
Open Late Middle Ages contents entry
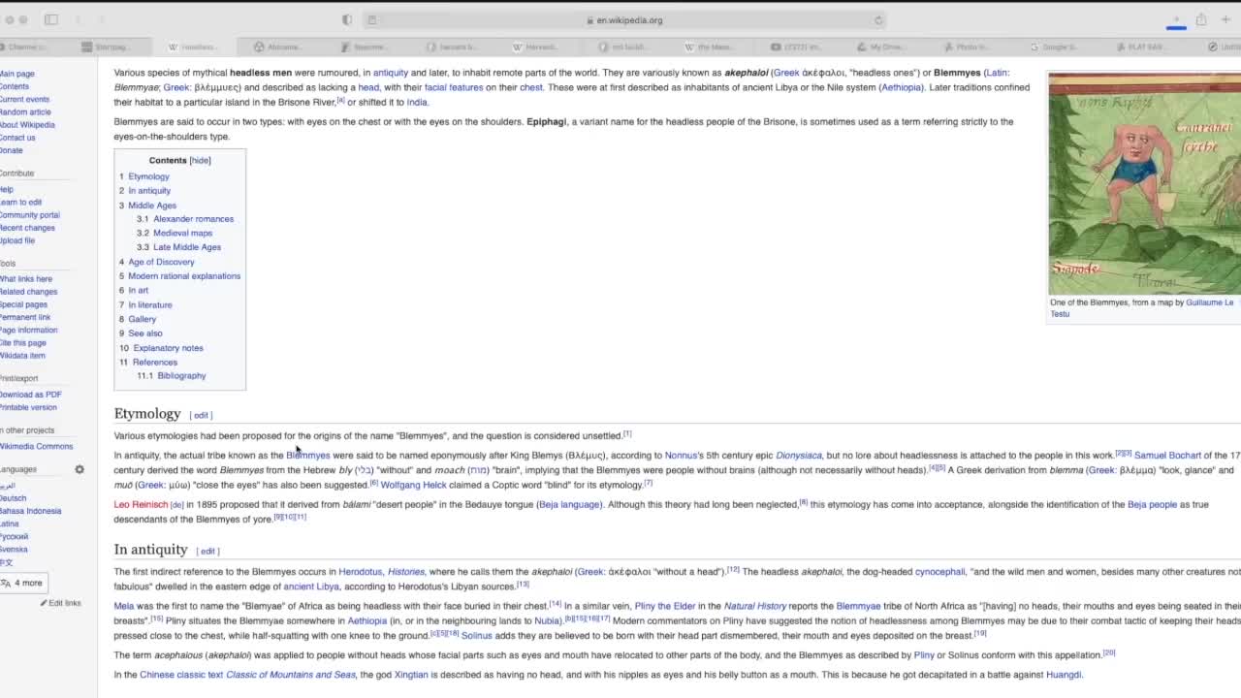click(187, 247)
